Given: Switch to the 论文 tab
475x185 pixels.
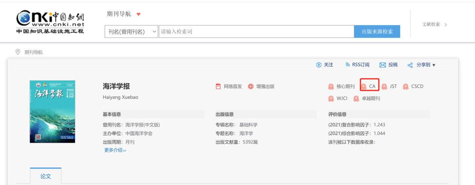Looking at the screenshot, I should [x=45, y=176].
